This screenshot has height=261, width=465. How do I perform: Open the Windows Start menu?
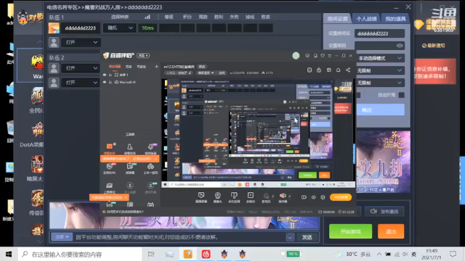pyautogui.click(x=9, y=254)
